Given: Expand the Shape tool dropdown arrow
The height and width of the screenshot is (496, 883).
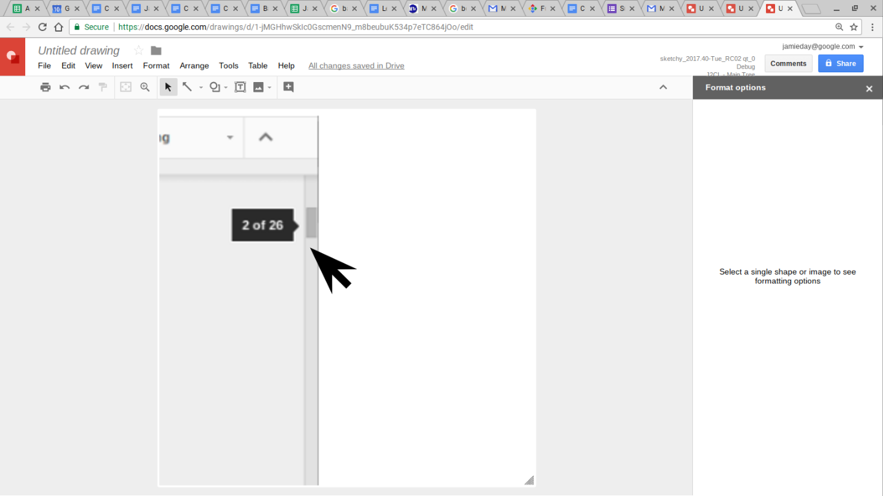Looking at the screenshot, I should (226, 88).
